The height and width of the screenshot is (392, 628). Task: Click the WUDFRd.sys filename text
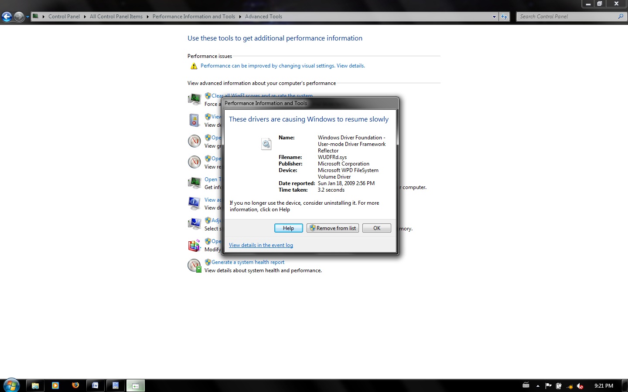(332, 157)
